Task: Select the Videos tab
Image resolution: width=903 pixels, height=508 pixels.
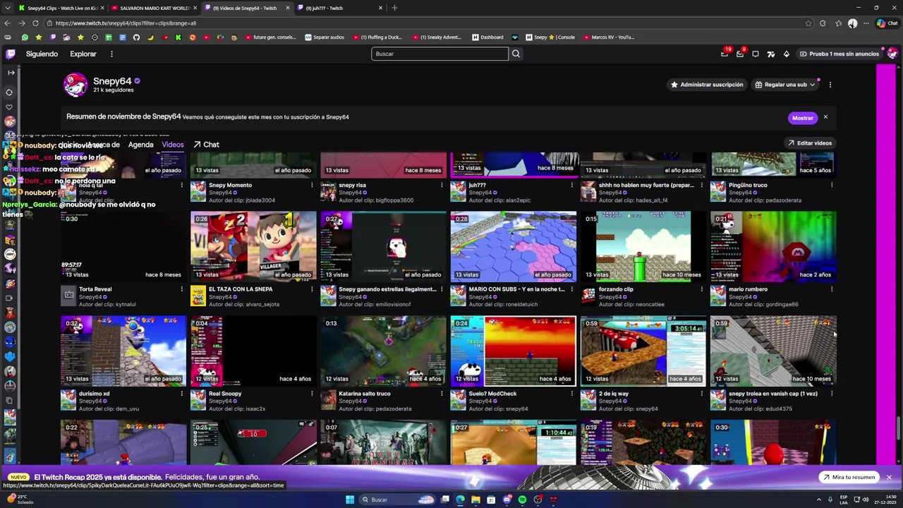Action: [x=172, y=145]
